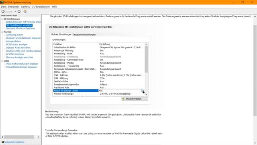
Task: Select the Globale Einstellungen tab
Action: (x=61, y=34)
